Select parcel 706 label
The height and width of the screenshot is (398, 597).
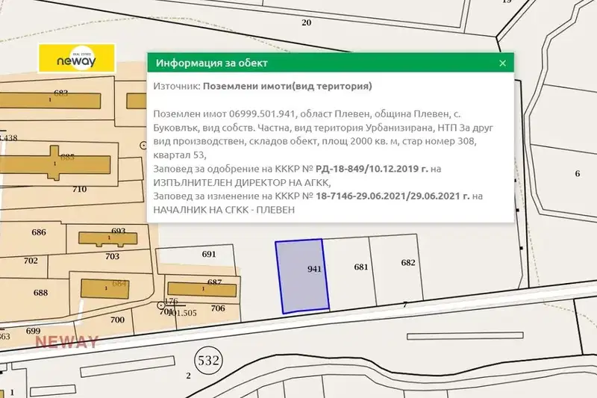coord(218,308)
